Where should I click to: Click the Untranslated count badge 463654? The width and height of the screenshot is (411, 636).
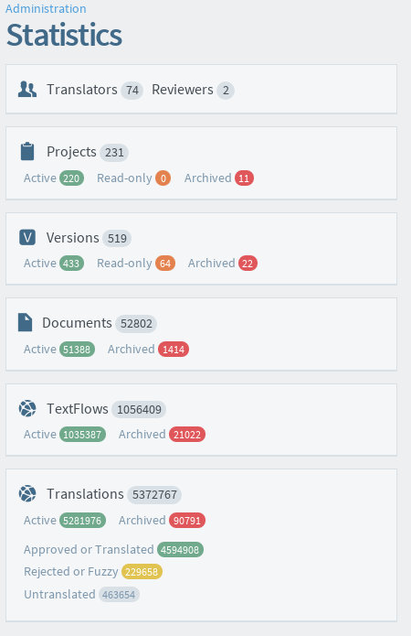pos(119,595)
